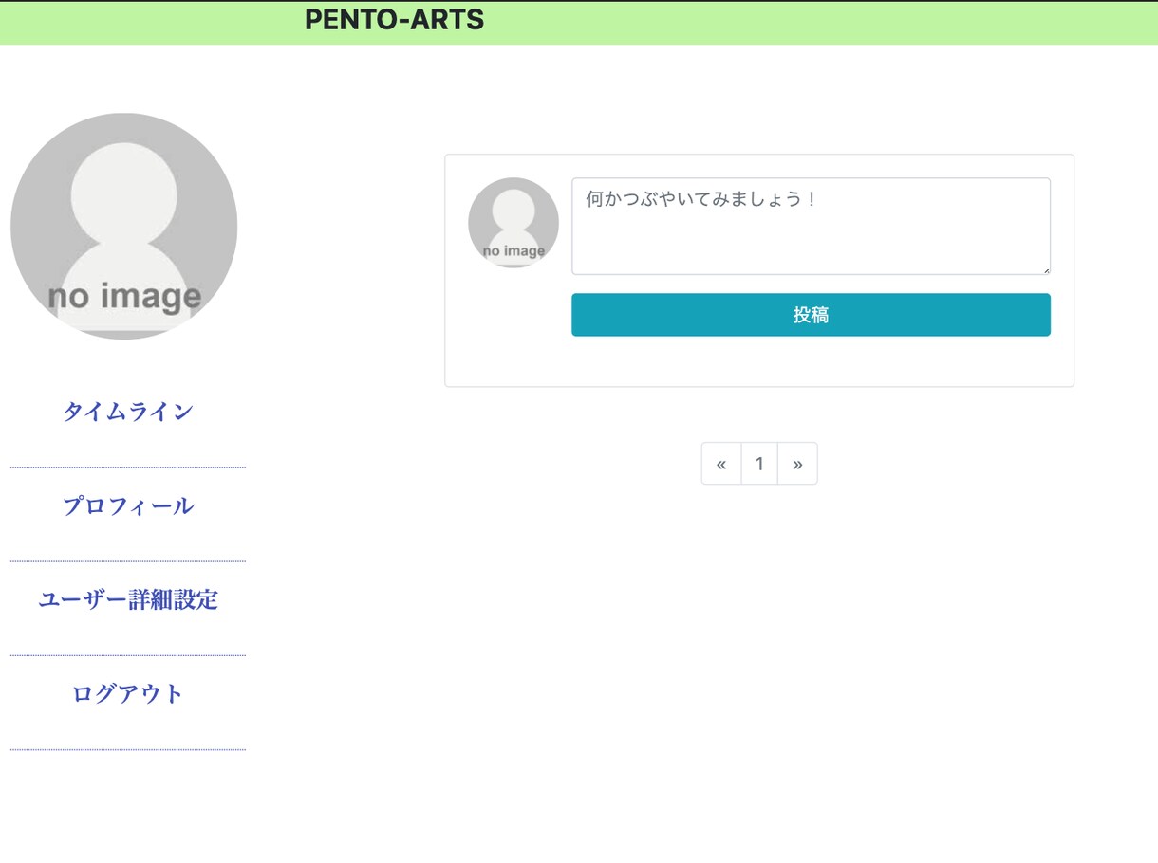Select ログアウト in the sidebar
1158x863 pixels.
click(128, 693)
